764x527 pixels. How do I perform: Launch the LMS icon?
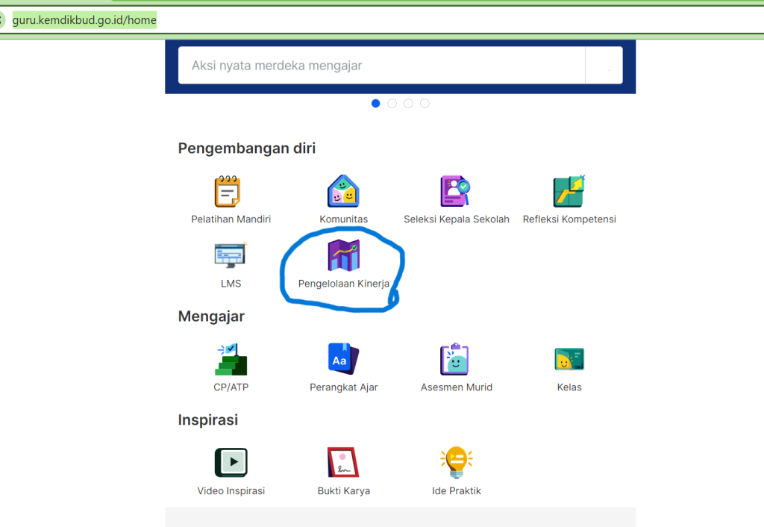pyautogui.click(x=231, y=256)
